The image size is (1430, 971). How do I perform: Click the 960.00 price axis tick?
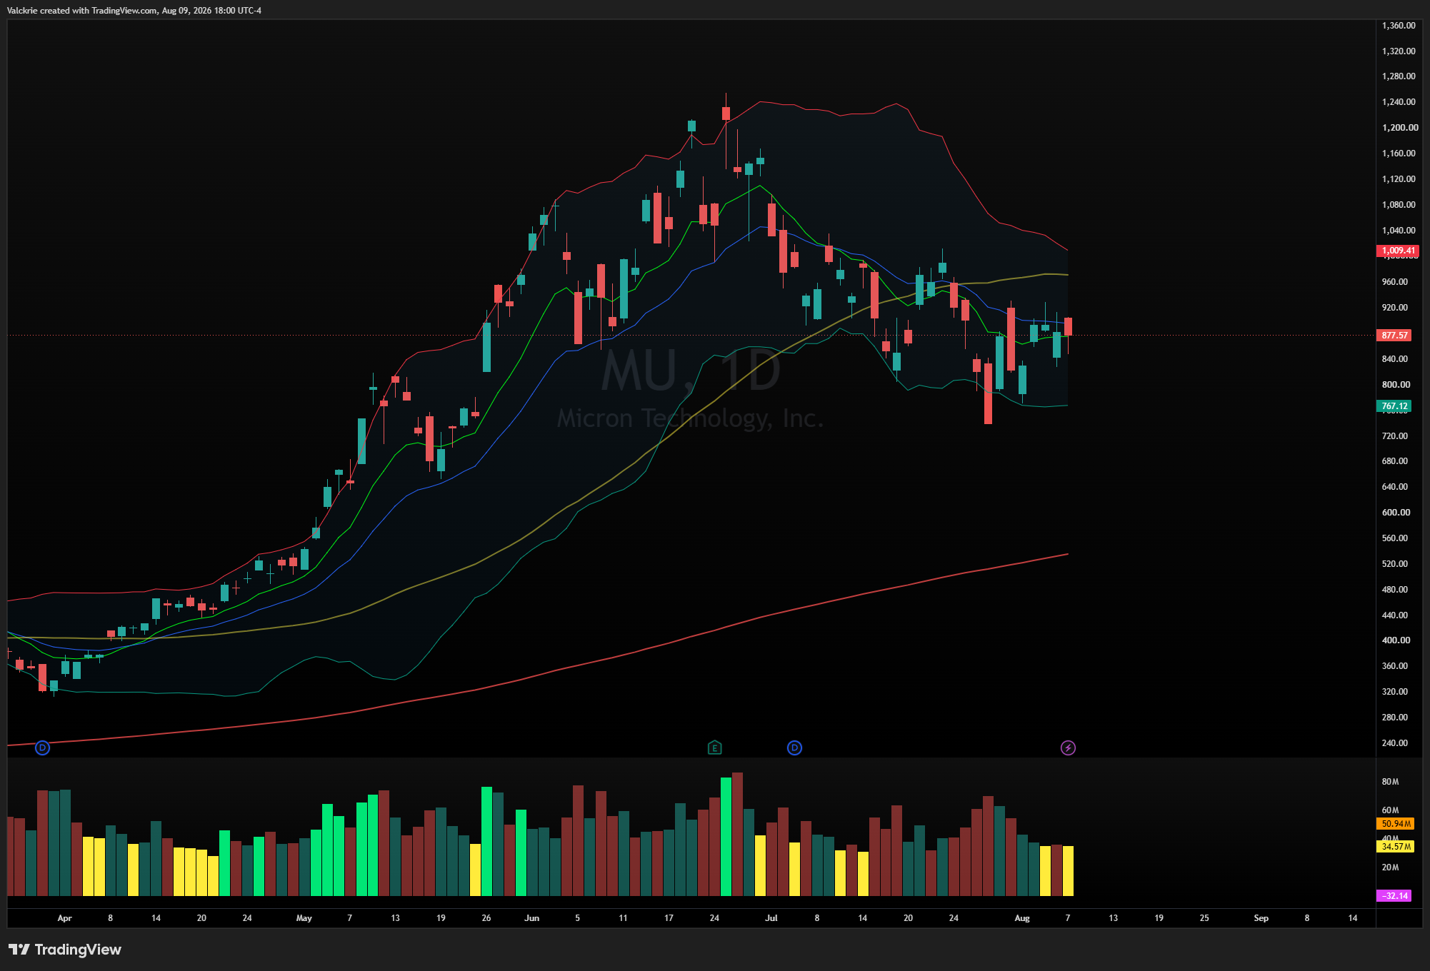pos(1395,282)
